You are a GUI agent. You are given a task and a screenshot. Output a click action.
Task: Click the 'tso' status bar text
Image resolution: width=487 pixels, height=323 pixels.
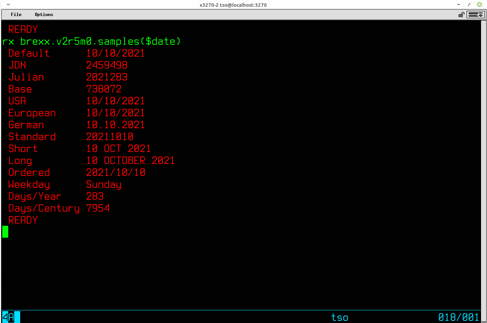[340, 317]
